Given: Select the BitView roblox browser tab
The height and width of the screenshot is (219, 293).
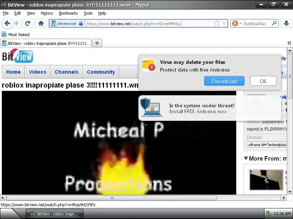Looking at the screenshot, I should click(x=46, y=43).
